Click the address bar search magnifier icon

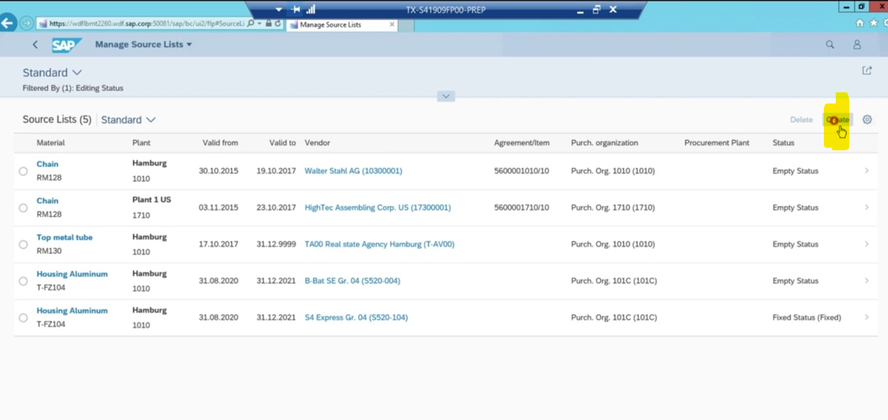(251, 23)
